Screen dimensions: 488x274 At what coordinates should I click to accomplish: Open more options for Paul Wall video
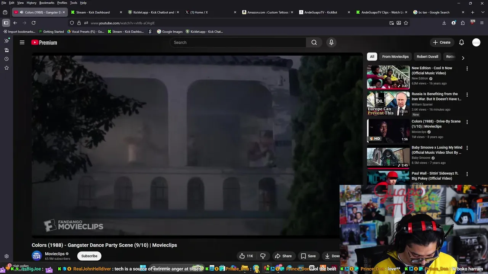coord(467,174)
